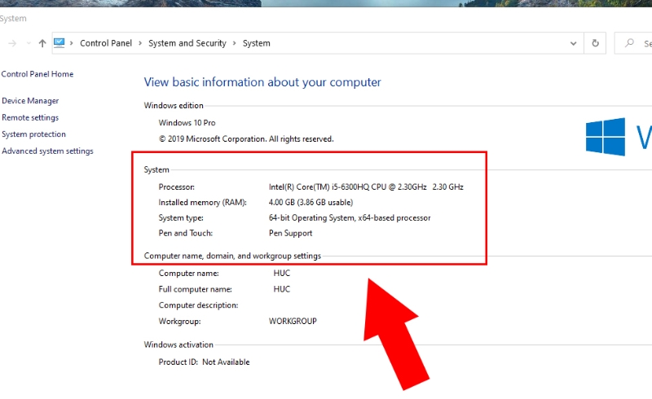Click 'Processor:' label
This screenshot has width=652, height=399.
tap(176, 187)
